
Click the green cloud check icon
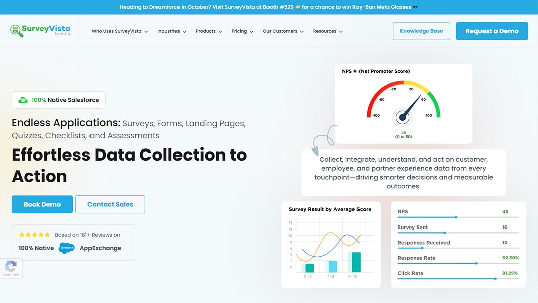23,100
